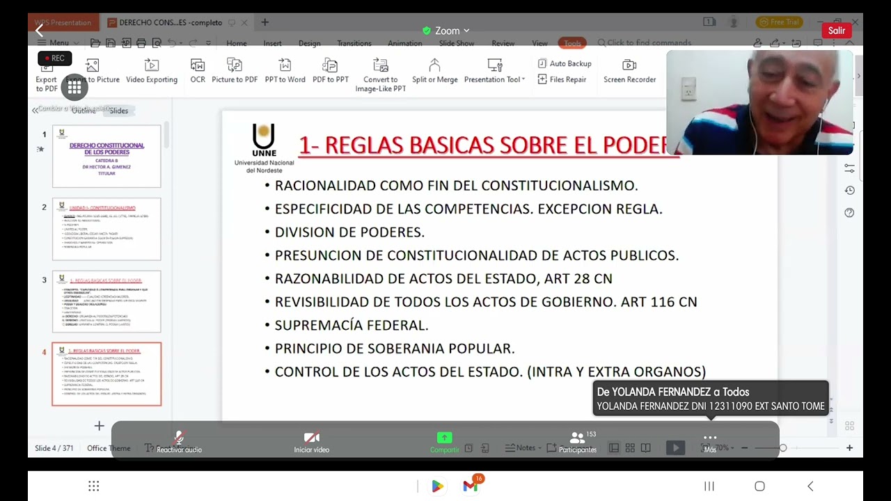Close the DERECHO CONS document tab

(245, 22)
